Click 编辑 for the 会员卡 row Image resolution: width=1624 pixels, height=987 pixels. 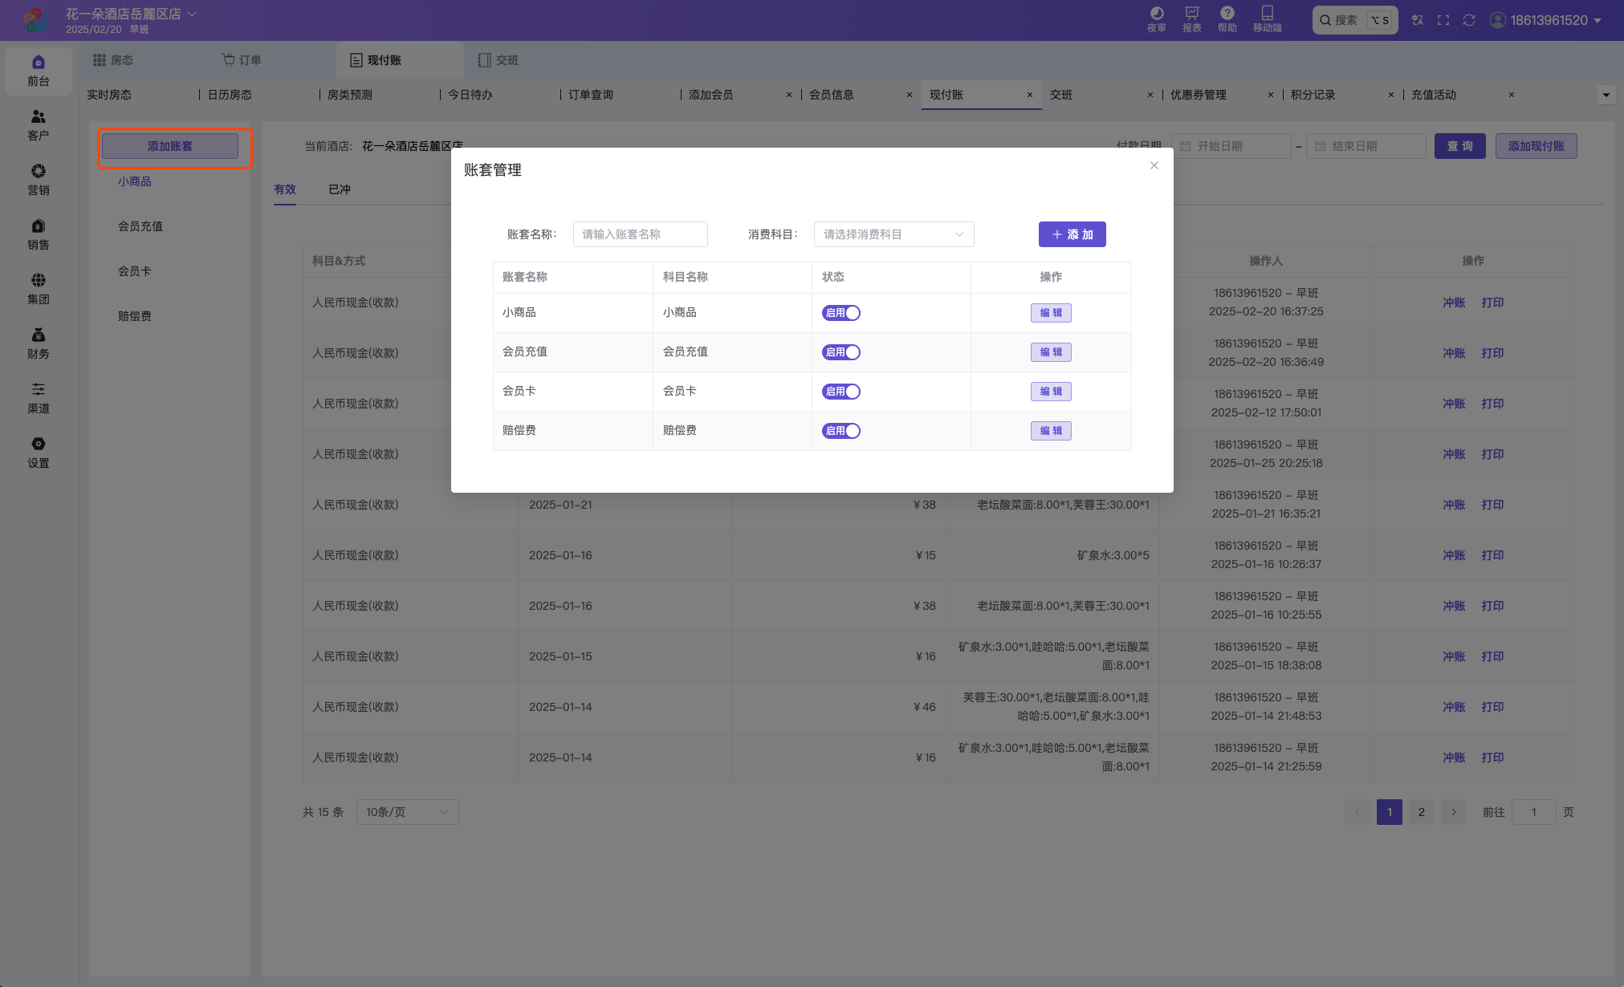1051,392
